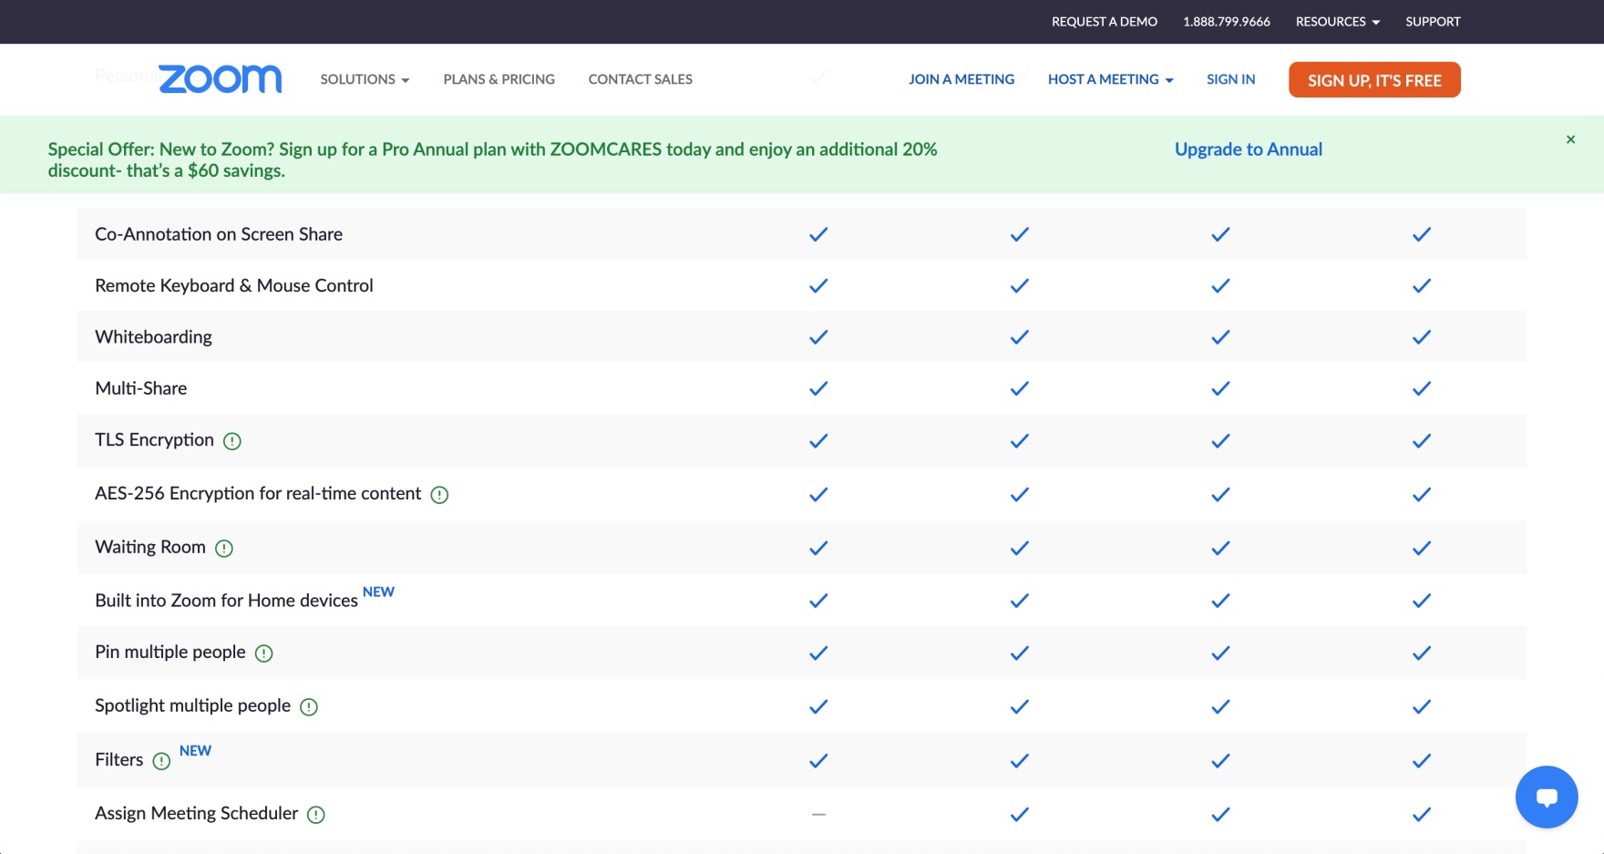Click Request a Demo in top bar

coord(1104,22)
